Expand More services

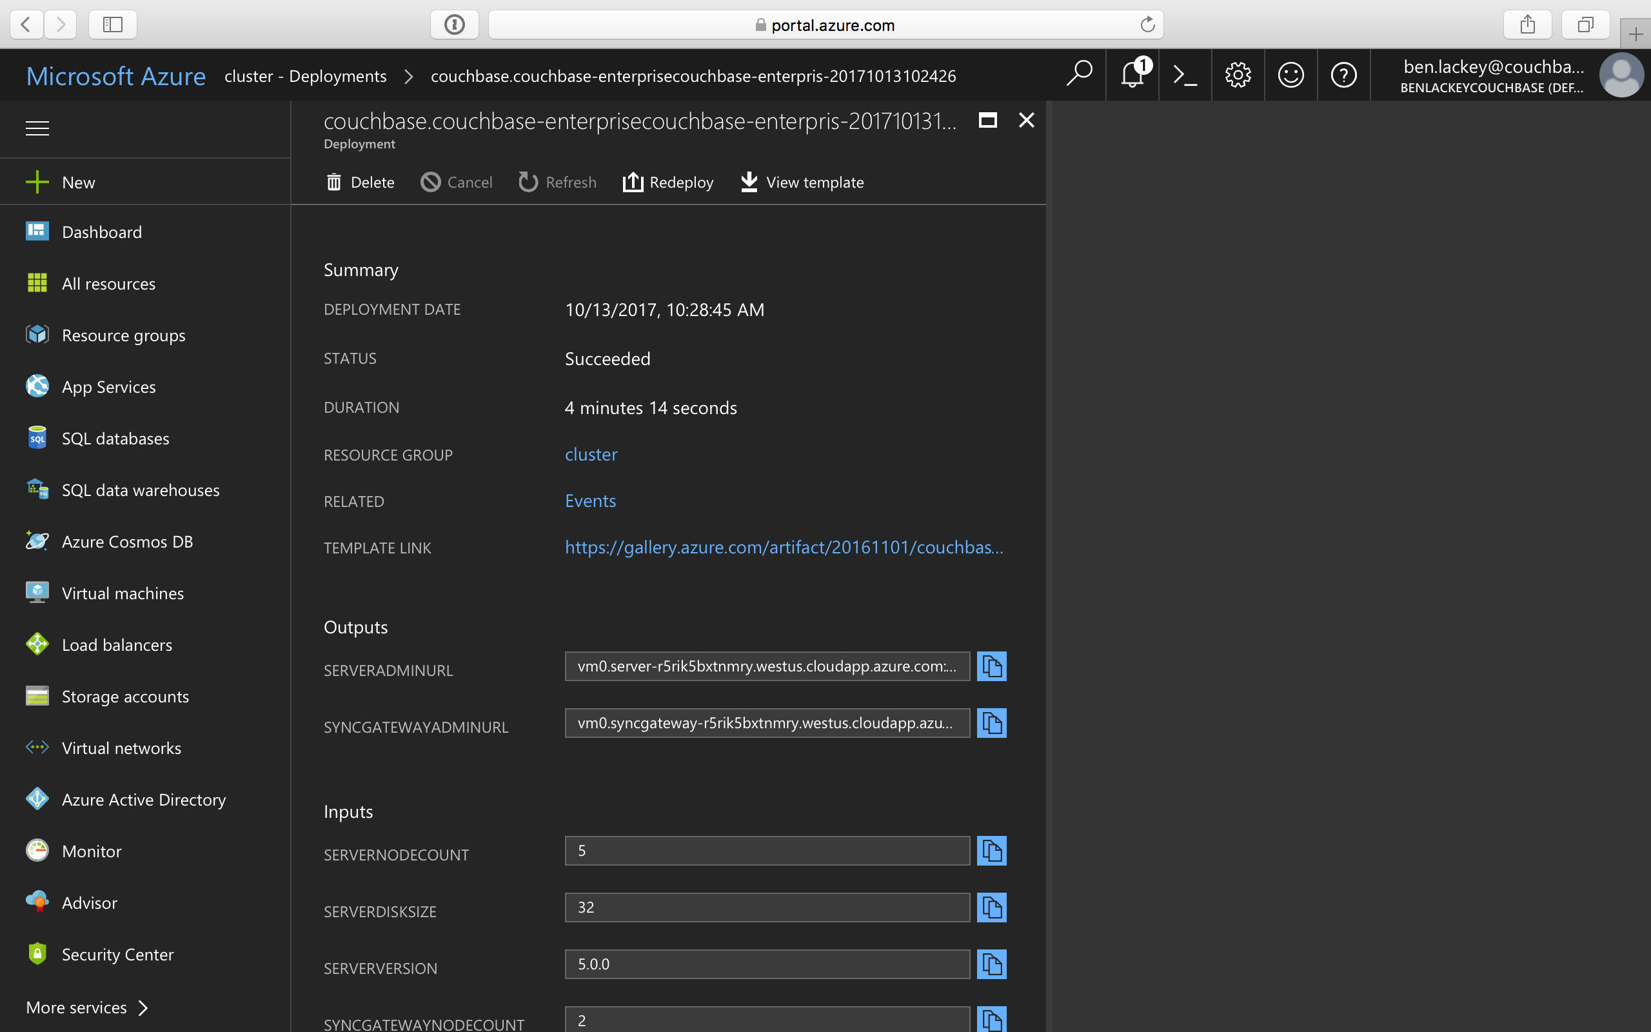coord(76,1007)
